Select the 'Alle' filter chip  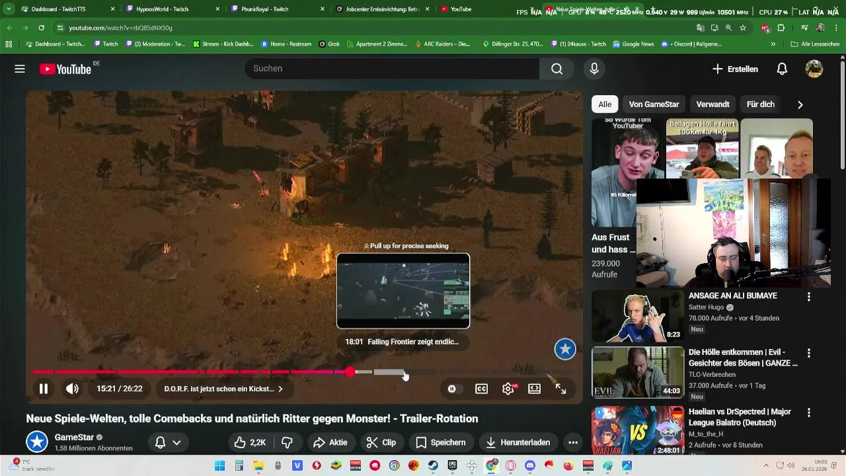pos(605,104)
